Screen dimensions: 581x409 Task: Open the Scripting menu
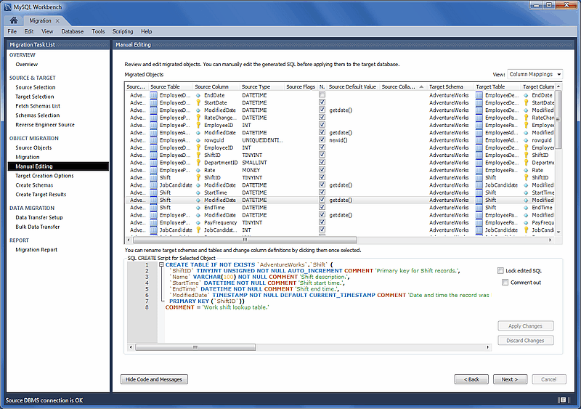coord(123,31)
